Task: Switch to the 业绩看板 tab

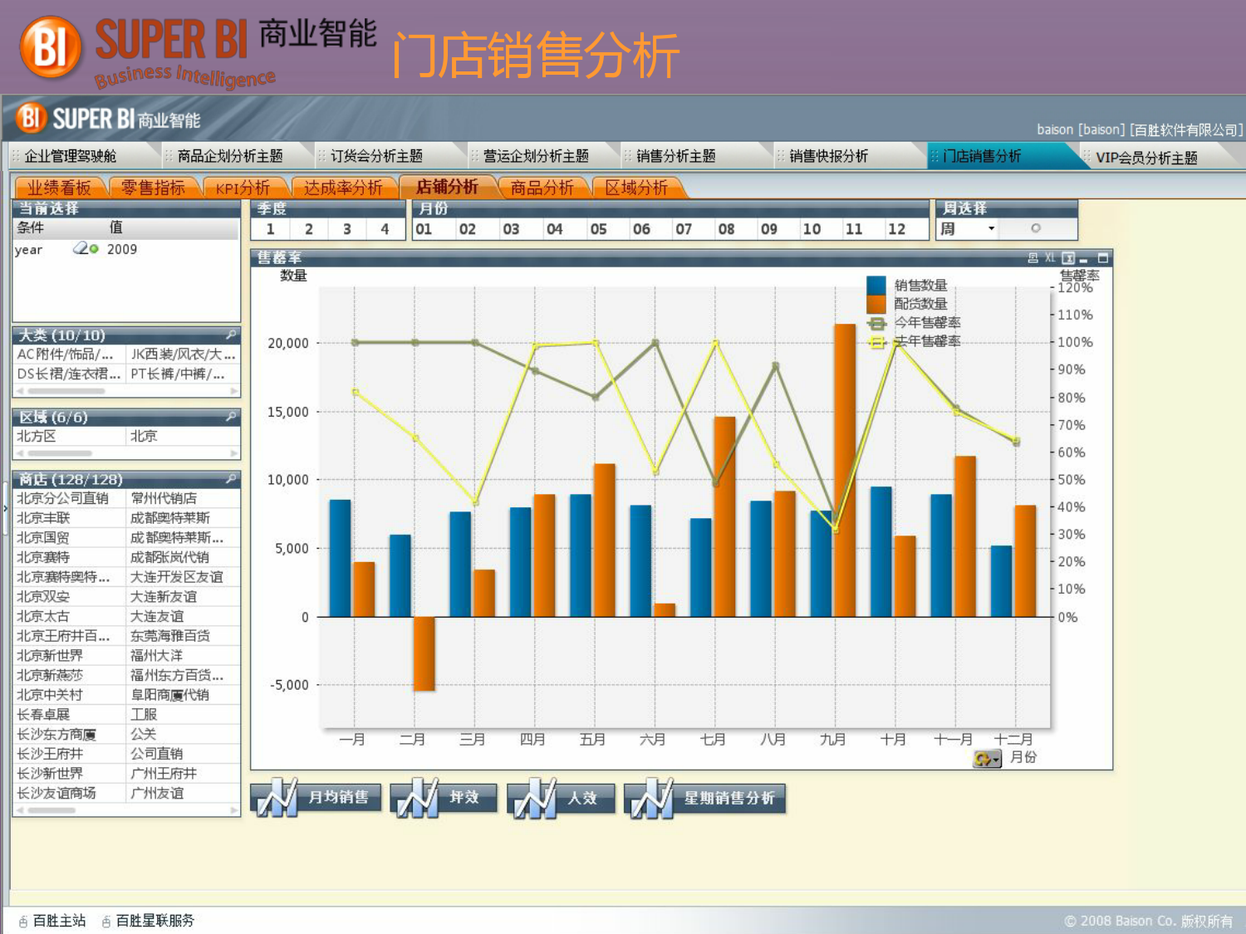Action: (x=59, y=188)
